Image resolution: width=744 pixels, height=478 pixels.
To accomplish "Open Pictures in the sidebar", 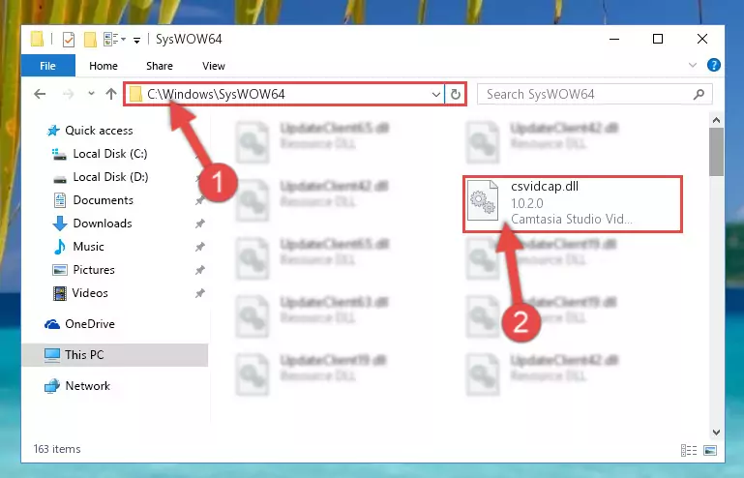I will [94, 270].
